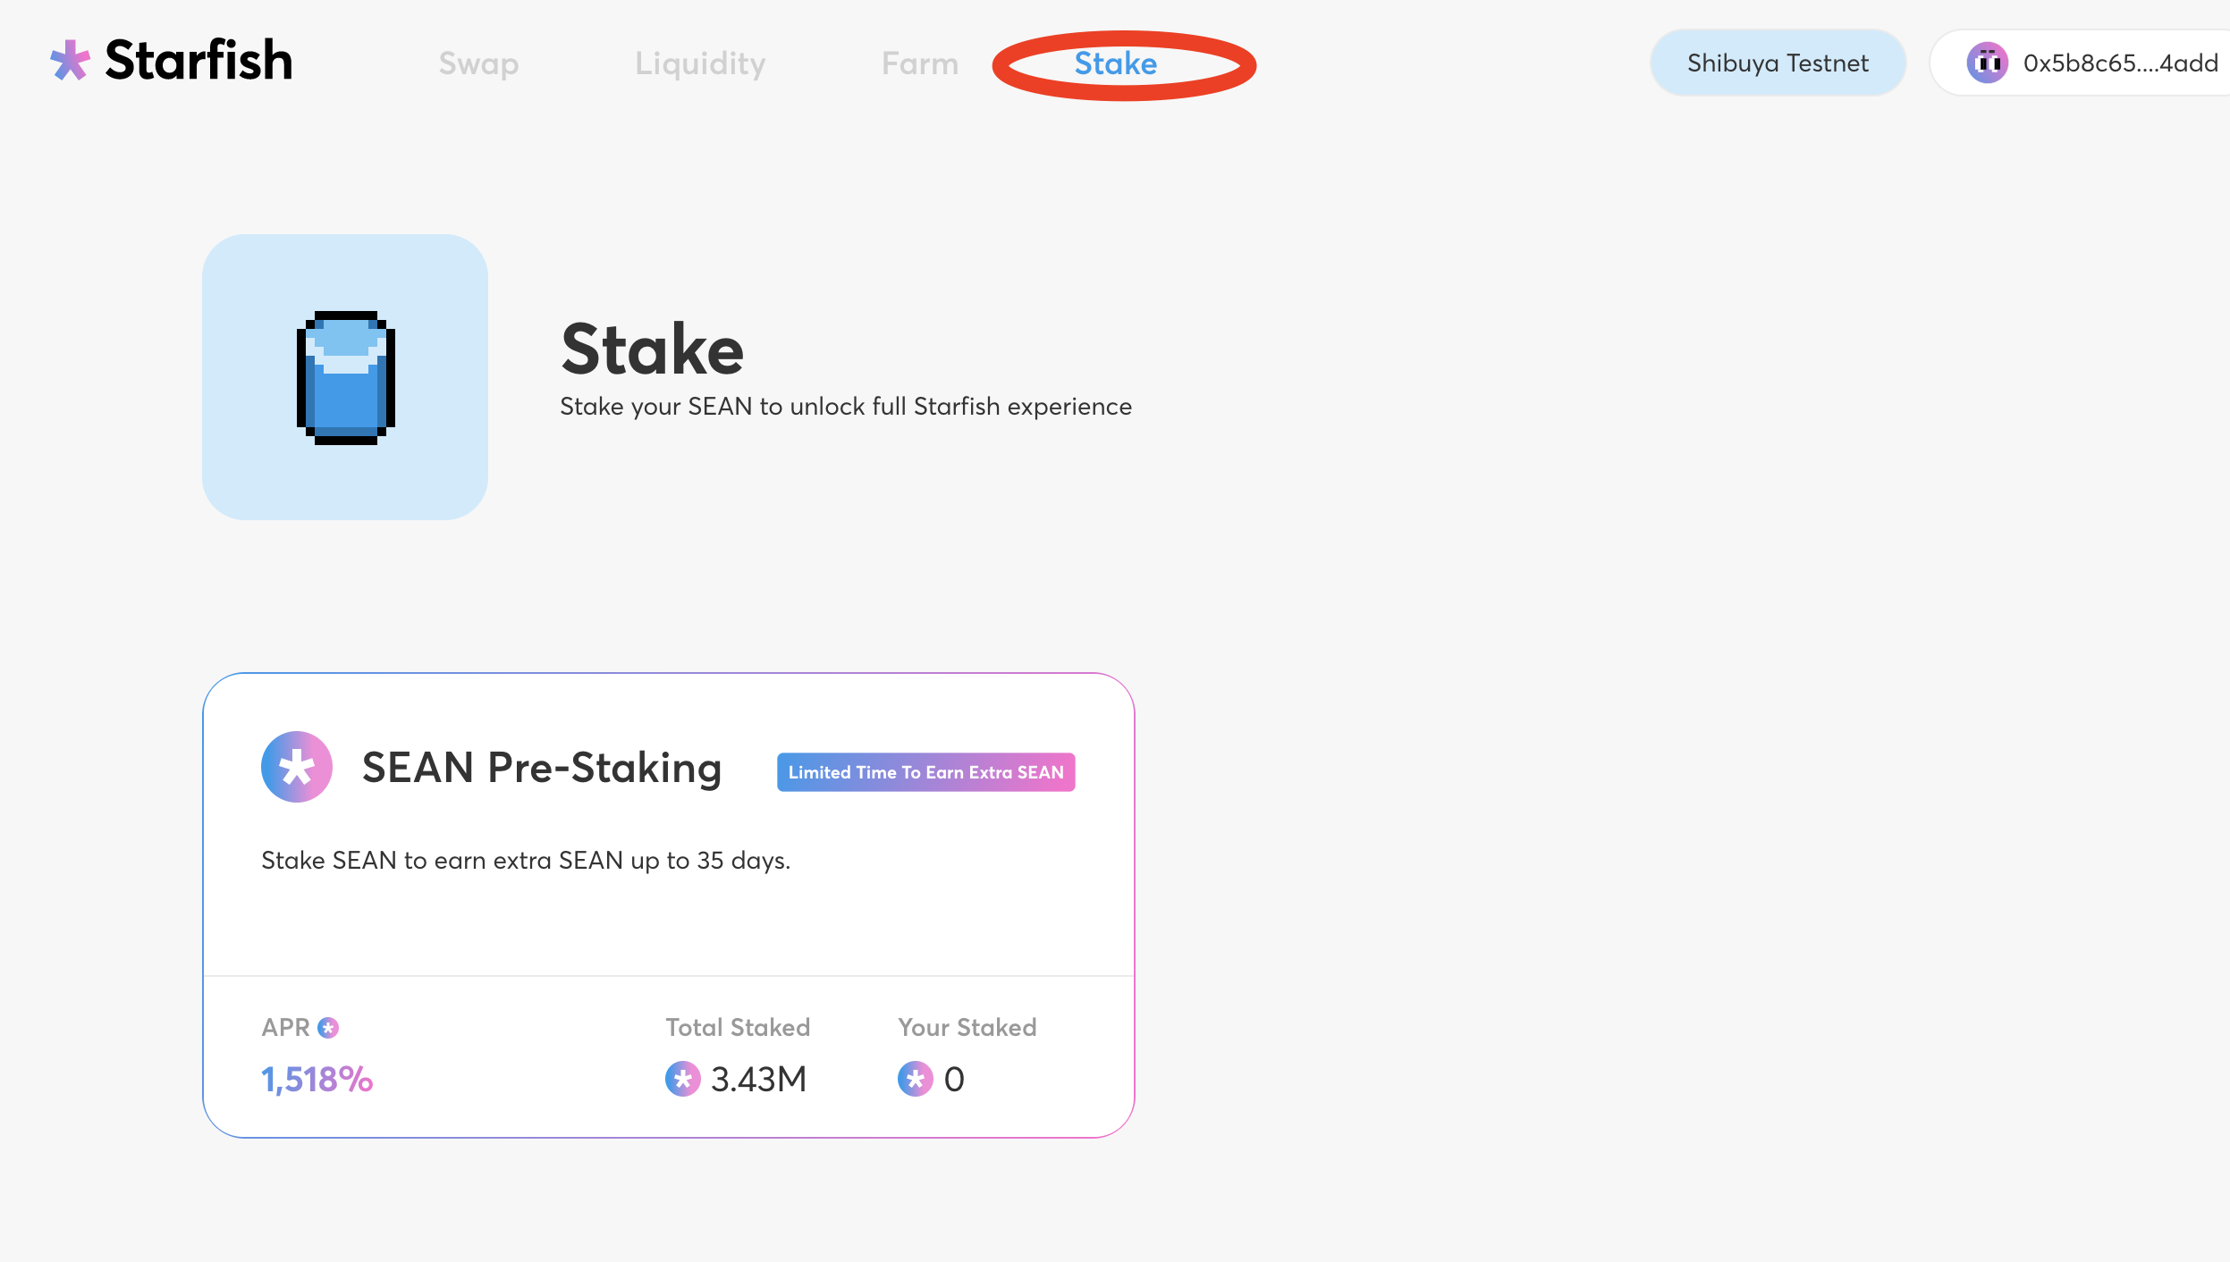Click the wallet avatar icon
This screenshot has height=1262, width=2230.
click(1987, 63)
